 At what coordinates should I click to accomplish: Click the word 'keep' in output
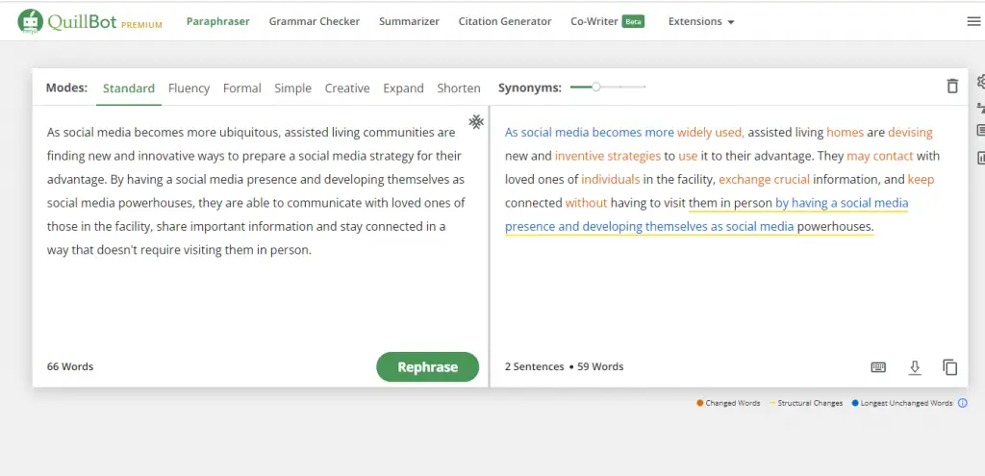tap(921, 180)
